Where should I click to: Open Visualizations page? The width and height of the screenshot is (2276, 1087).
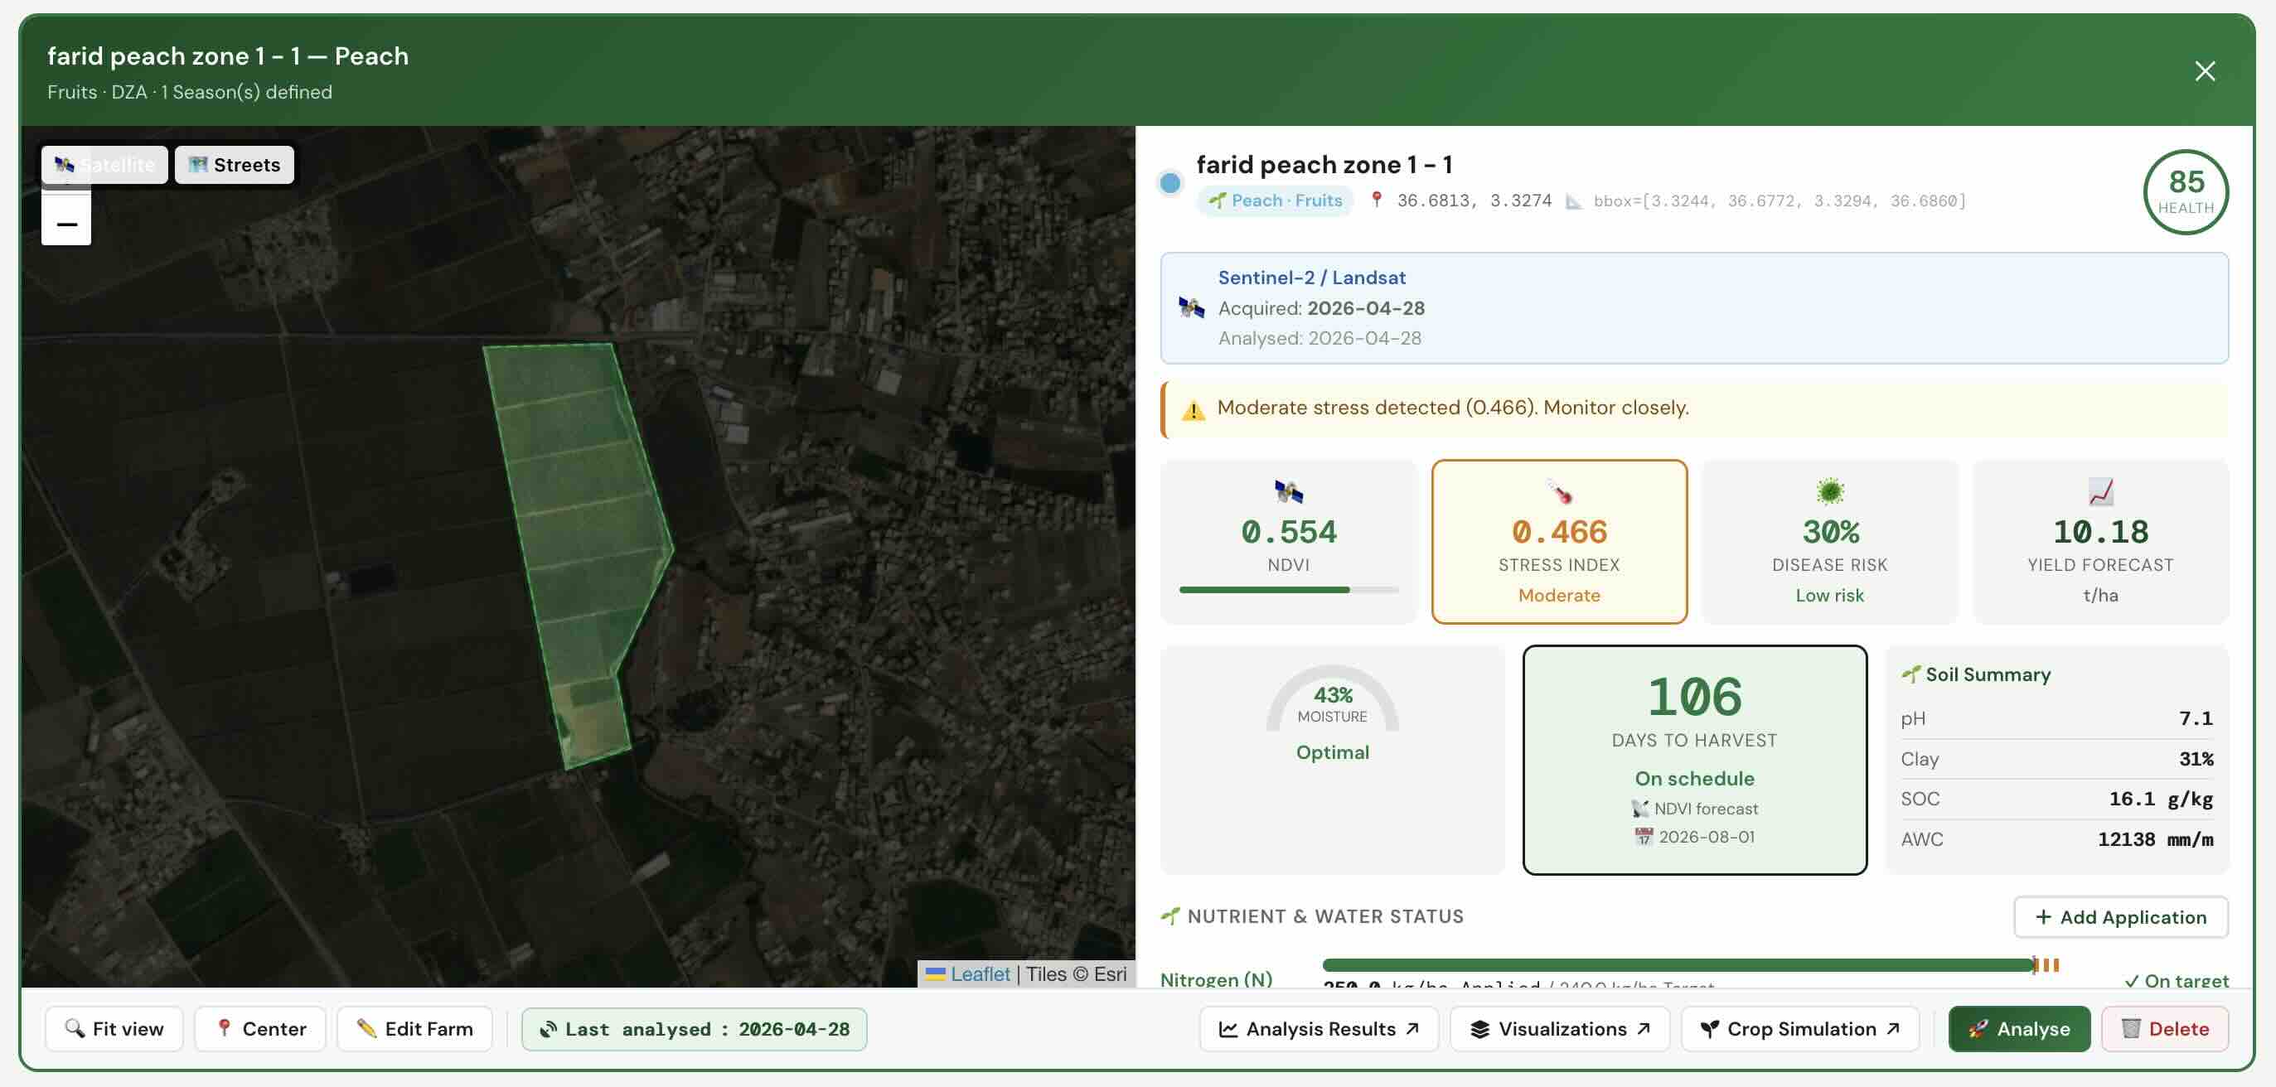1561,1029
